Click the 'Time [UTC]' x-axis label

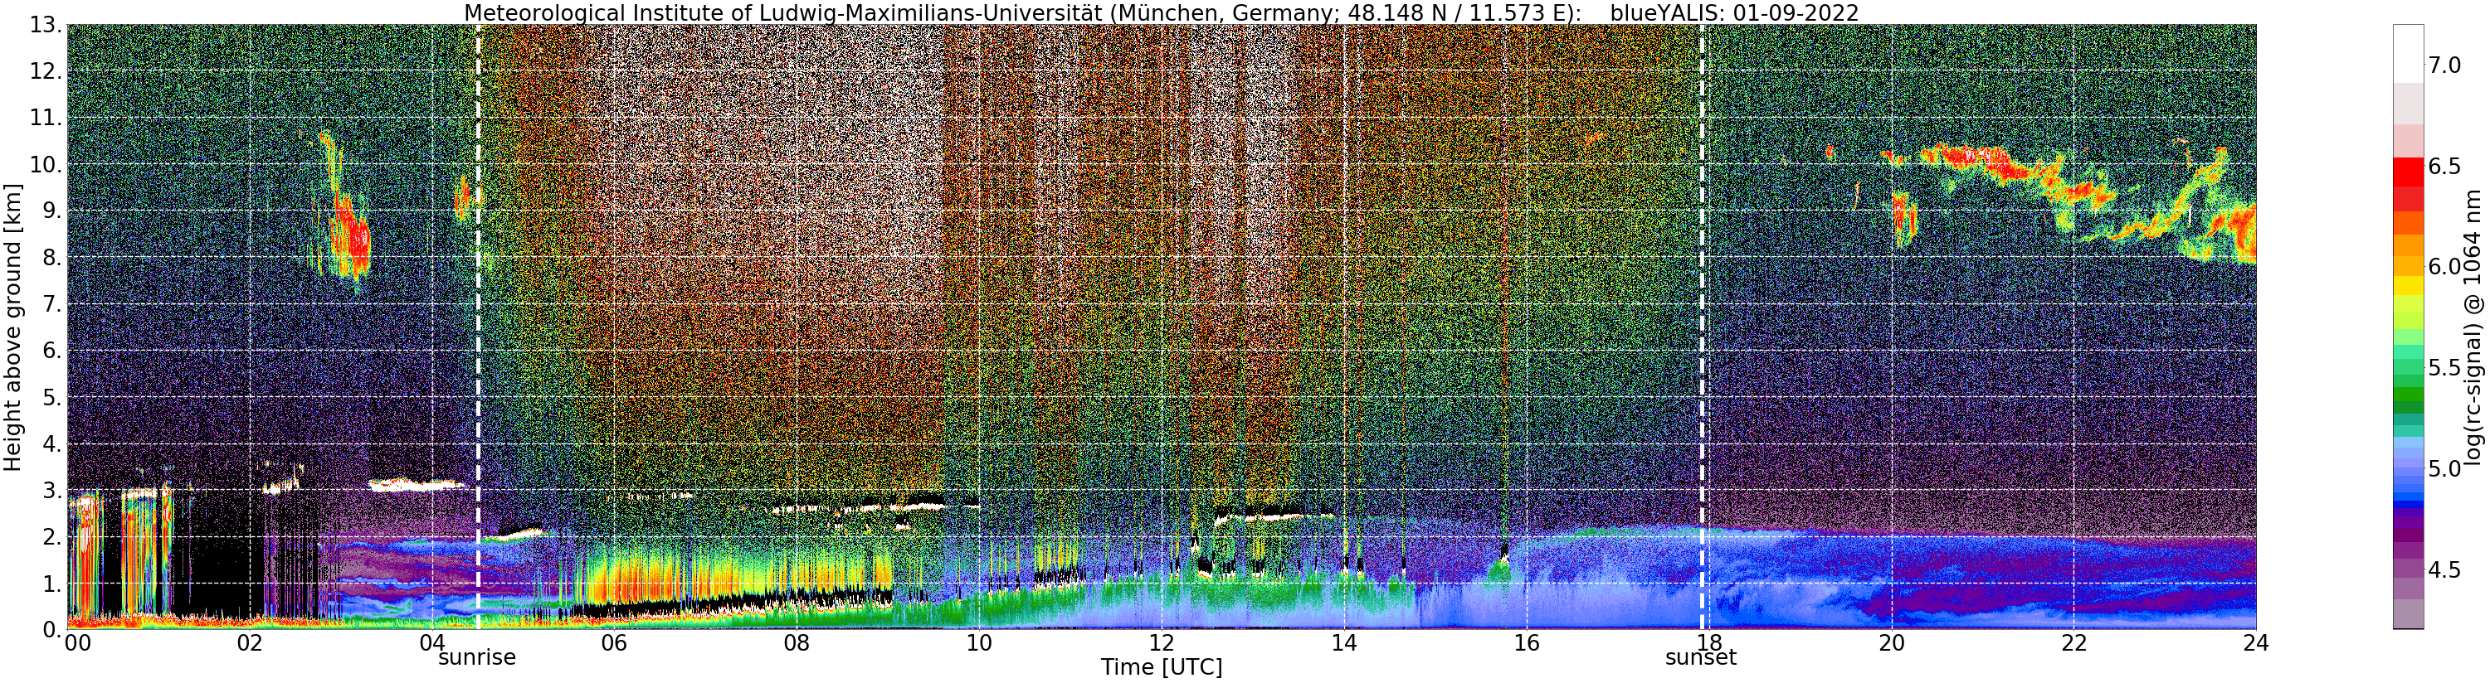coord(1161,667)
